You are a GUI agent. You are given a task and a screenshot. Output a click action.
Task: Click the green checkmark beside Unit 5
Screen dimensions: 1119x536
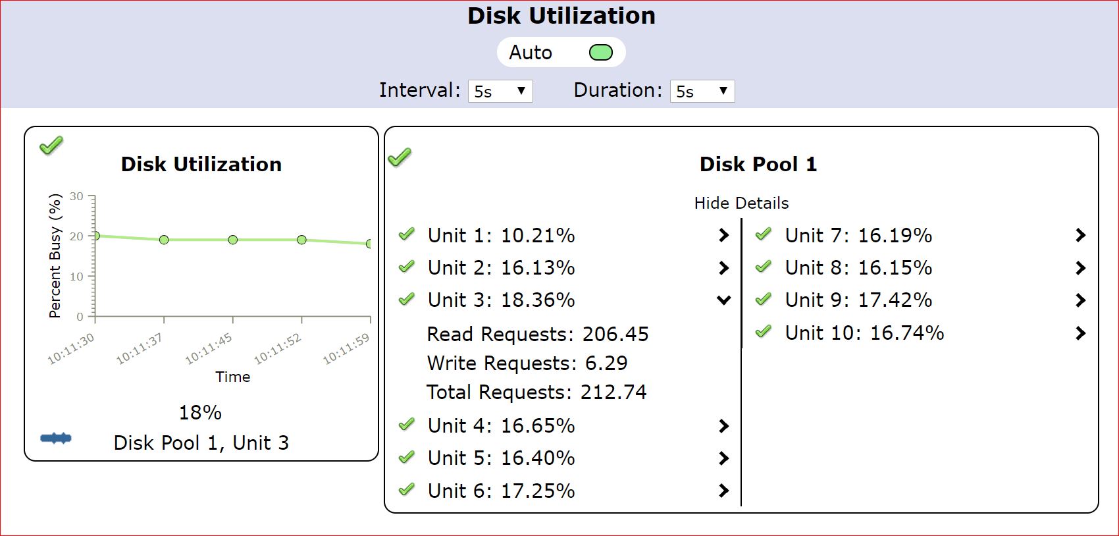[407, 457]
